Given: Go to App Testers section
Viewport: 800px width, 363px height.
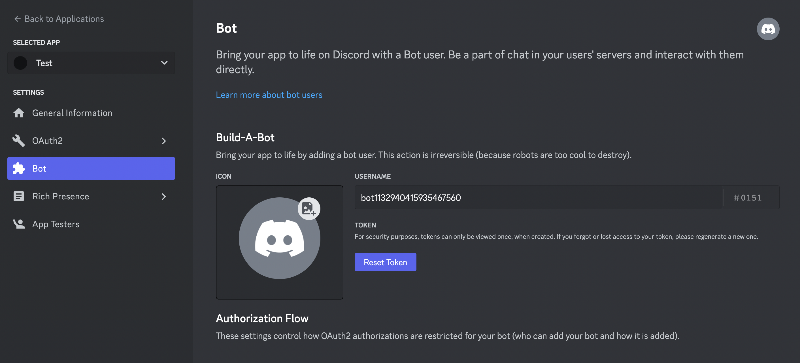Looking at the screenshot, I should 56,224.
